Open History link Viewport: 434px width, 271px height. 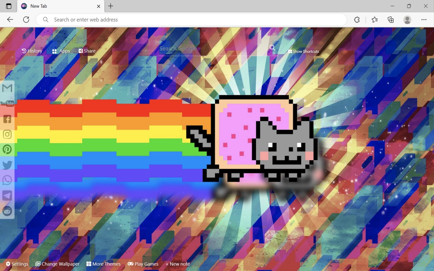pyautogui.click(x=32, y=51)
